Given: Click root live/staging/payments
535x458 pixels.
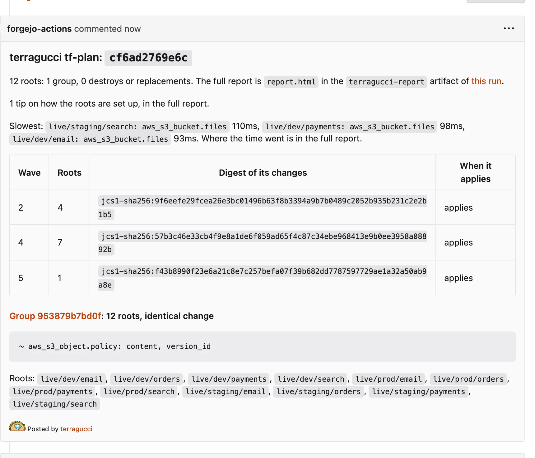Looking at the screenshot, I should pyautogui.click(x=419, y=391).
